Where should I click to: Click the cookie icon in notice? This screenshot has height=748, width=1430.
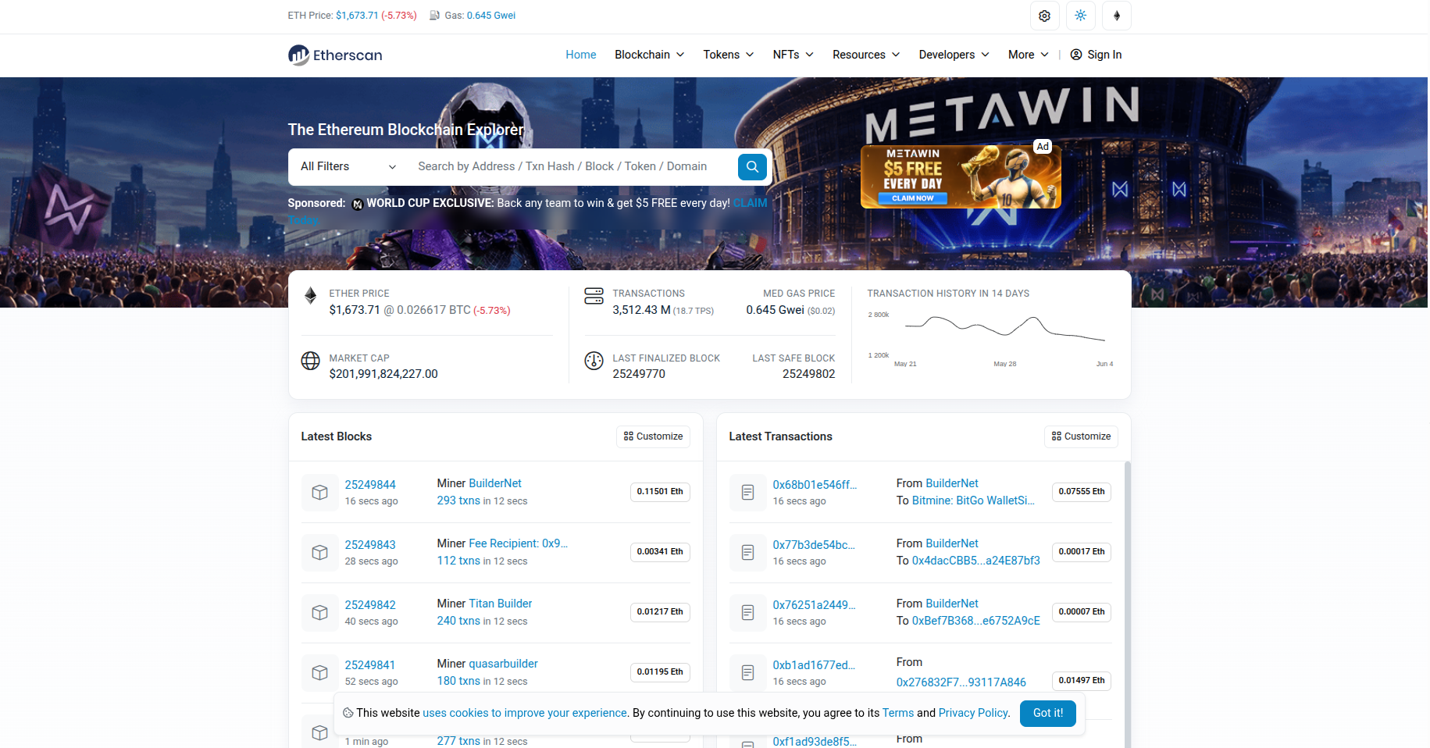coord(348,713)
